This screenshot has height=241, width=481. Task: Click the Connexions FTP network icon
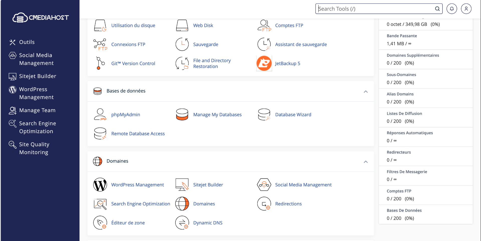click(100, 44)
